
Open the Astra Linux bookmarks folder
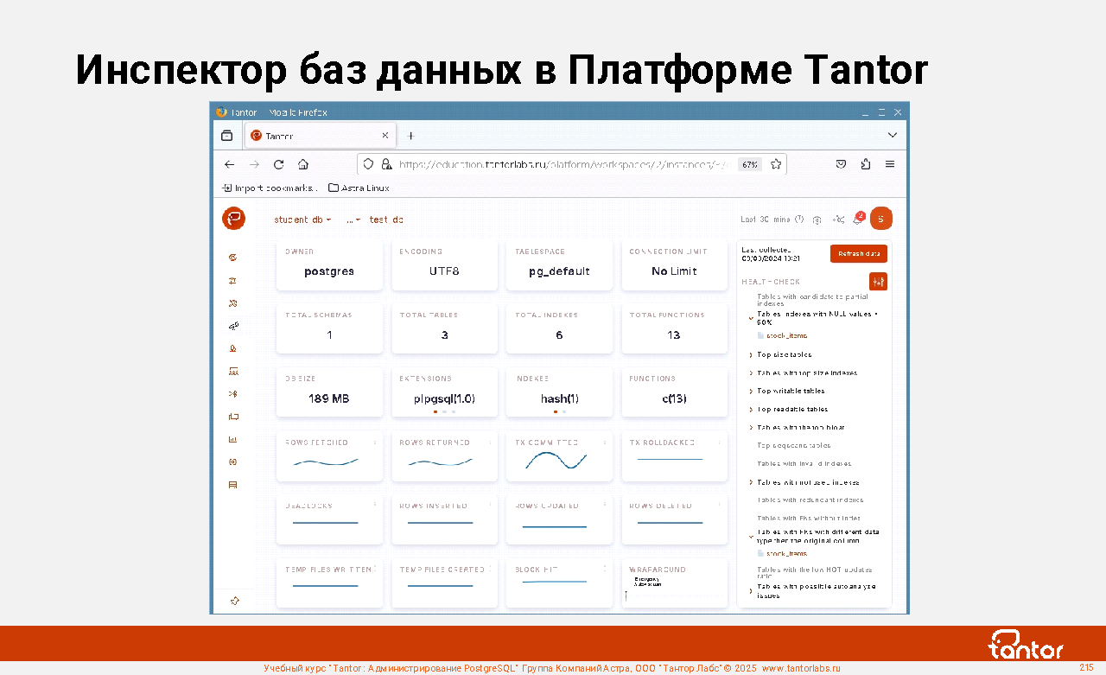point(359,188)
